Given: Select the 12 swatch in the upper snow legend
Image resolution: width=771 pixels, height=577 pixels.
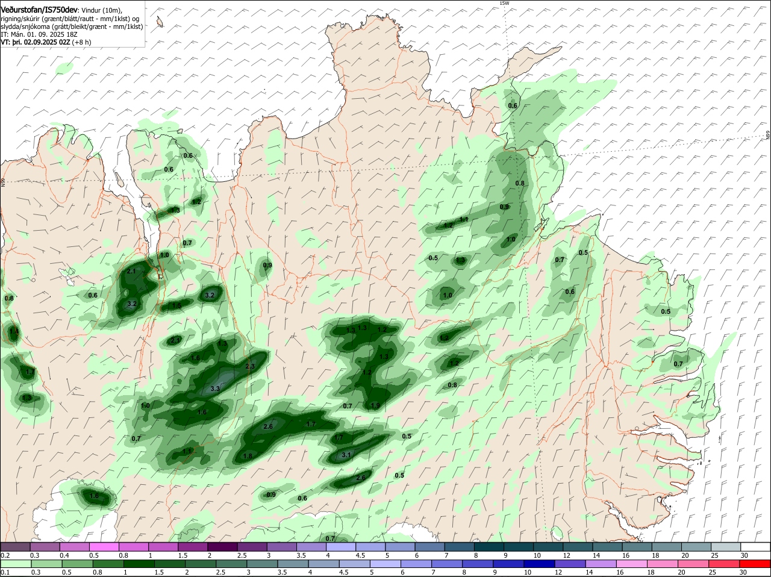Looking at the screenshot, I should point(577,547).
